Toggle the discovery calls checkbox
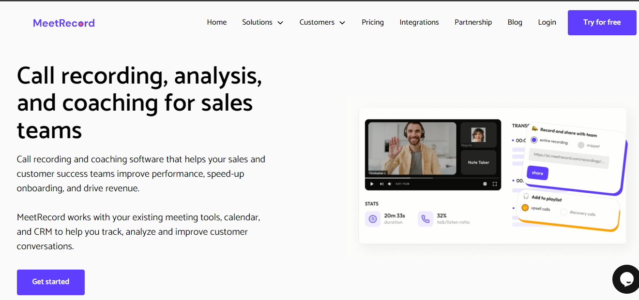 point(563,212)
